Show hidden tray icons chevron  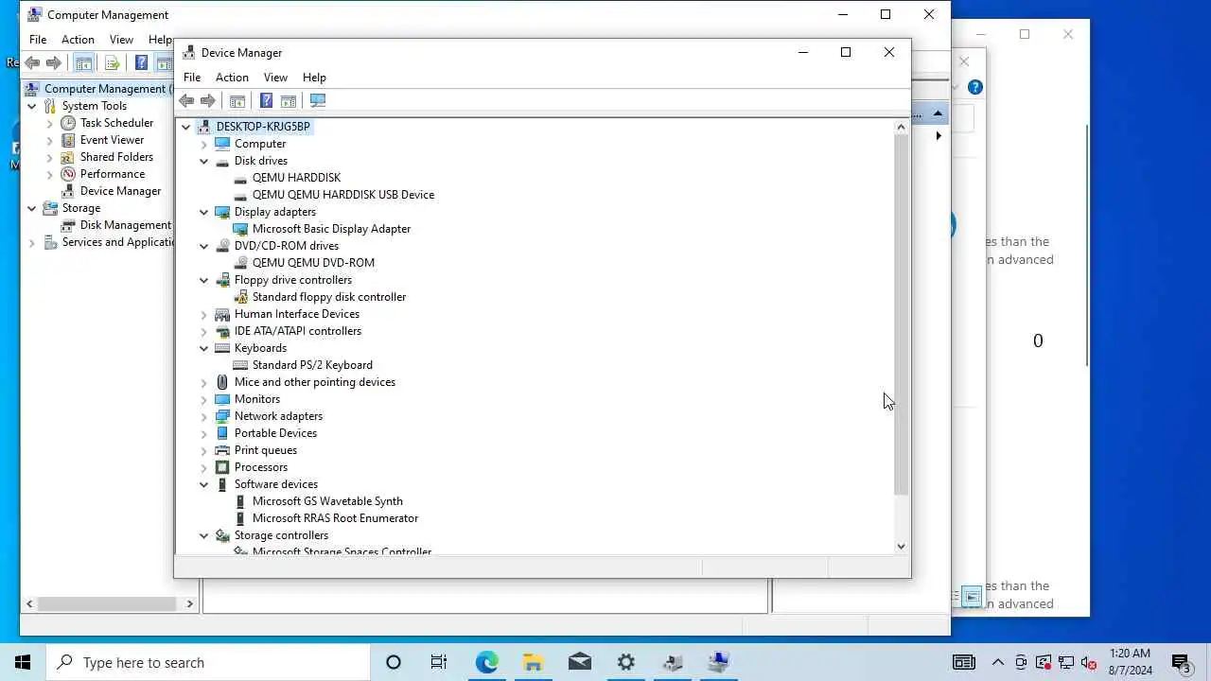click(x=998, y=662)
